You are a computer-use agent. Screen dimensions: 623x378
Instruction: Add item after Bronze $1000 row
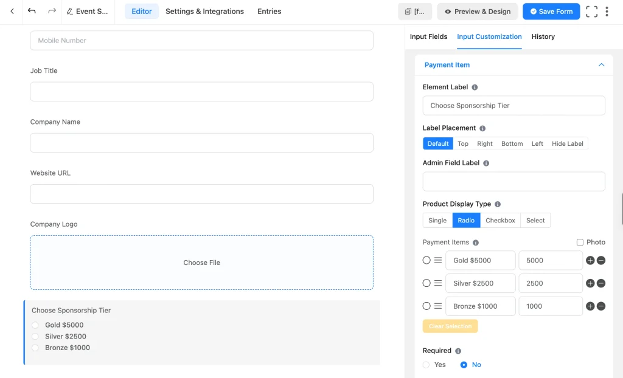point(590,306)
